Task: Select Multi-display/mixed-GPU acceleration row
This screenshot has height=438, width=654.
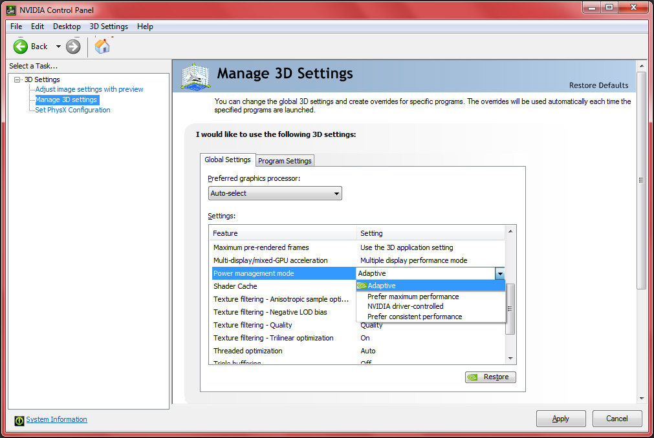Action: [358, 260]
